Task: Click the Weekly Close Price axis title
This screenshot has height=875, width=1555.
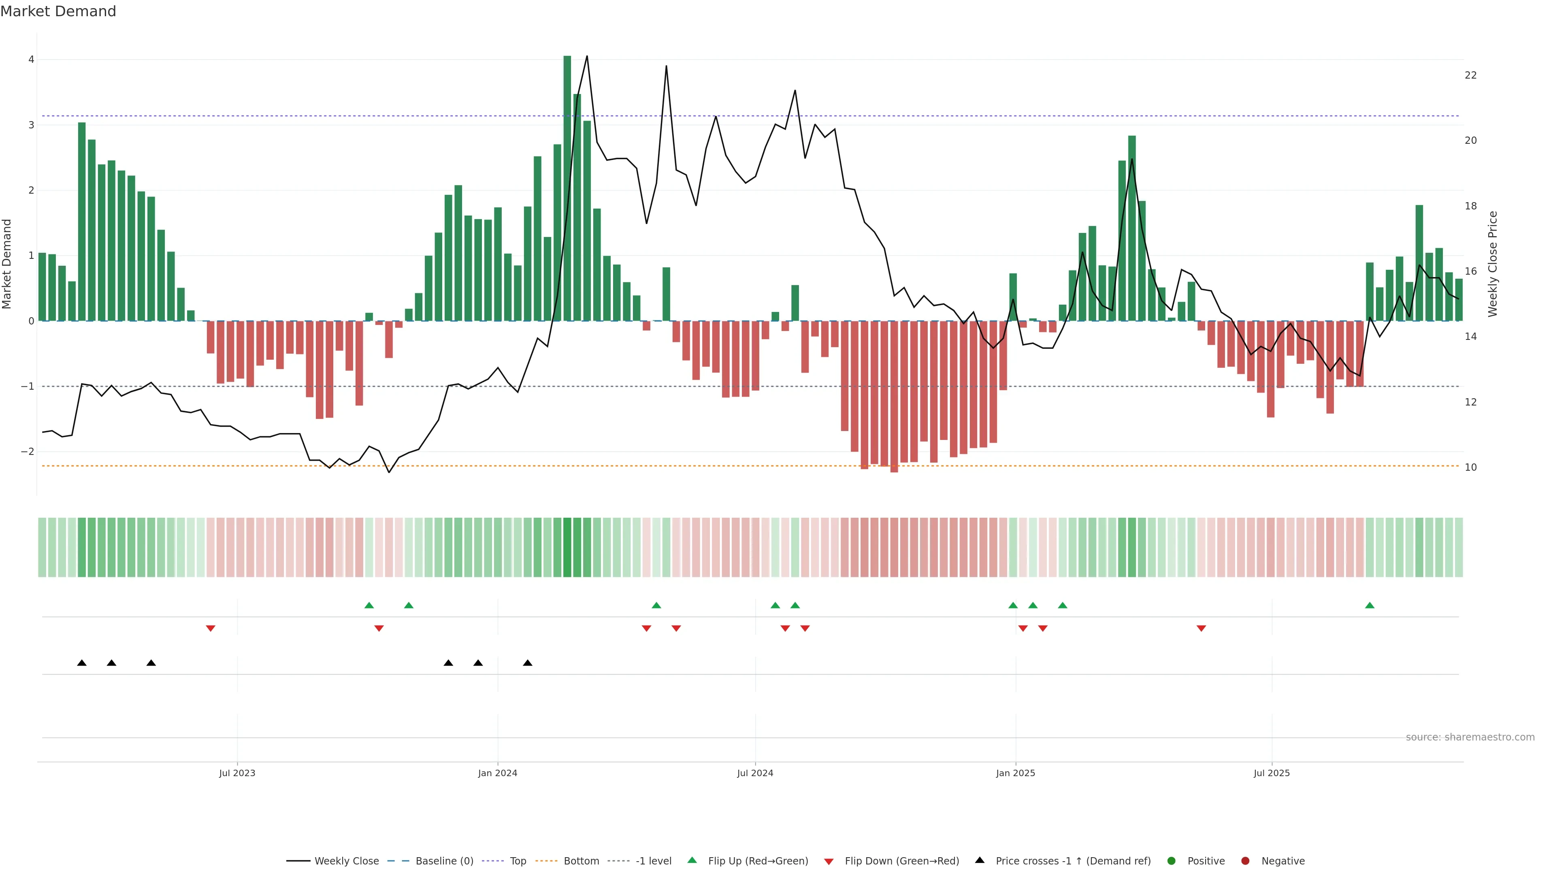Action: [1492, 264]
